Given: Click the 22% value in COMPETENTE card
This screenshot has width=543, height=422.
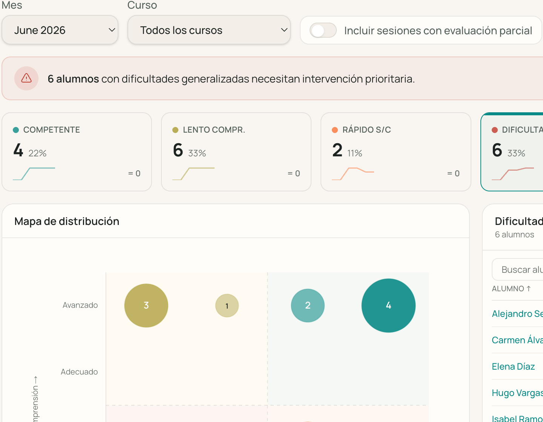Looking at the screenshot, I should click(37, 153).
